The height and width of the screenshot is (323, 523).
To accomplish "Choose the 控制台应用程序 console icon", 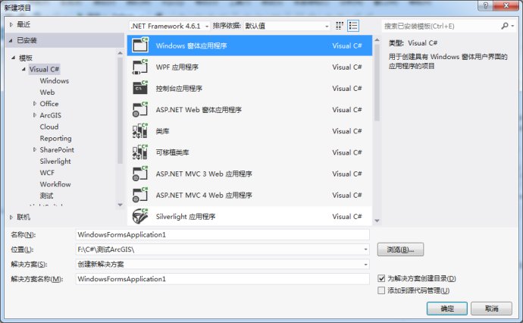I will pyautogui.click(x=140, y=88).
